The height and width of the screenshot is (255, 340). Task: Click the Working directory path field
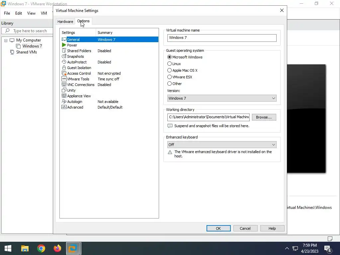click(208, 117)
